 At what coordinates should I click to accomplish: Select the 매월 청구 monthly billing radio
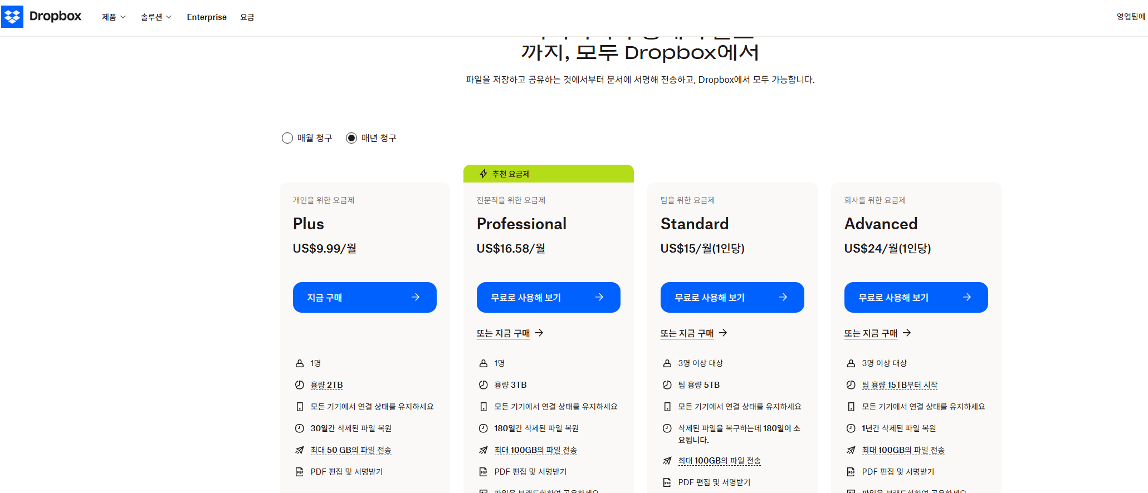pos(287,138)
